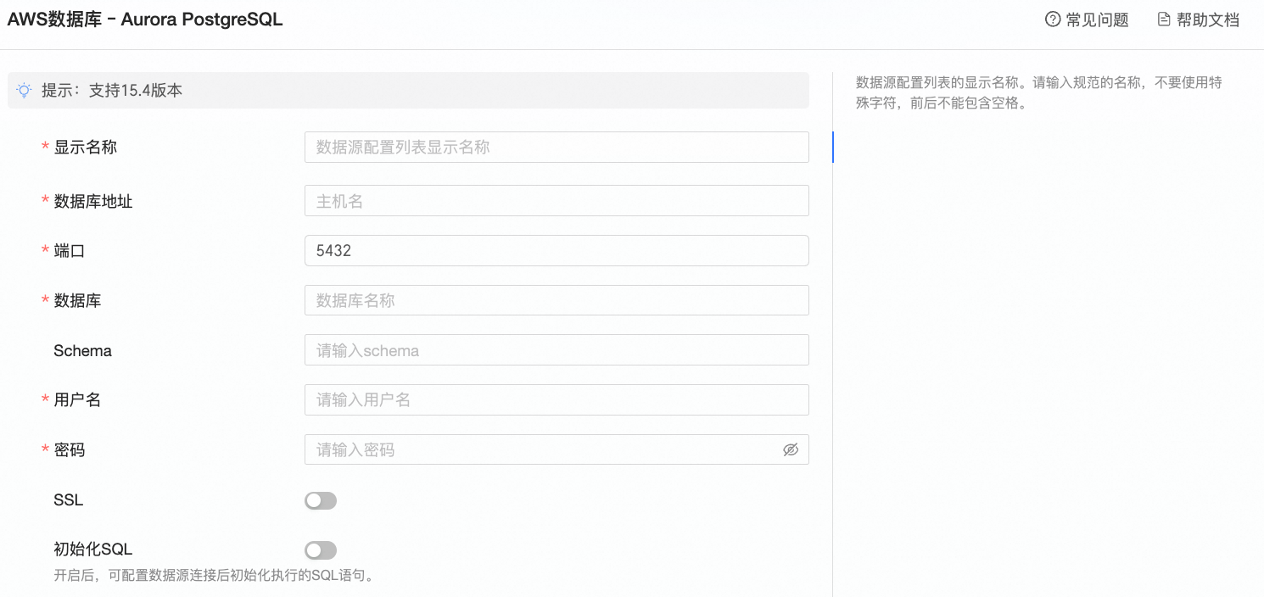The image size is (1264, 597).
Task: Click the lightbulb tip icon
Action: click(25, 90)
